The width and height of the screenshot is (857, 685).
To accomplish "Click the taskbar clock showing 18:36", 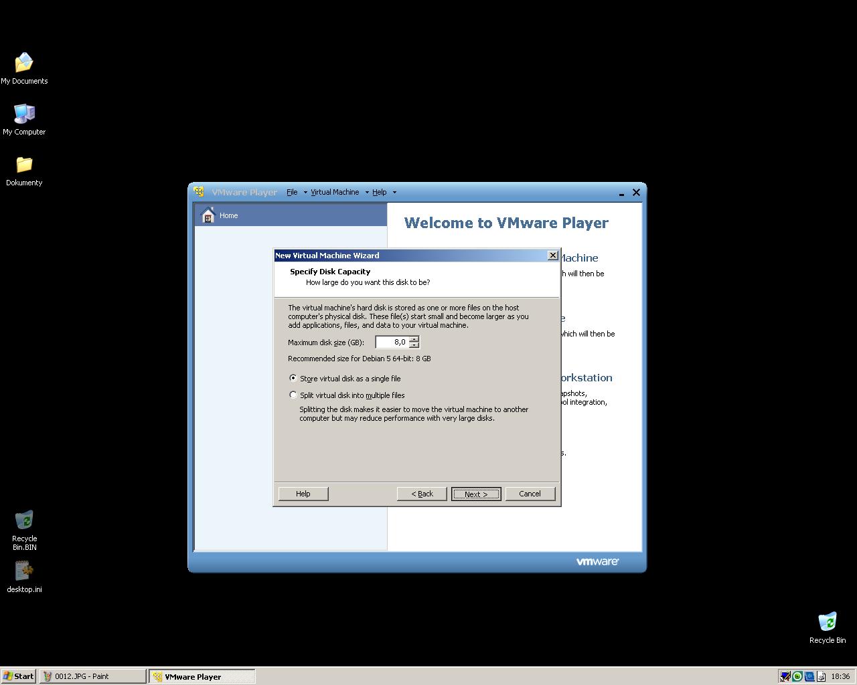I will [x=840, y=676].
